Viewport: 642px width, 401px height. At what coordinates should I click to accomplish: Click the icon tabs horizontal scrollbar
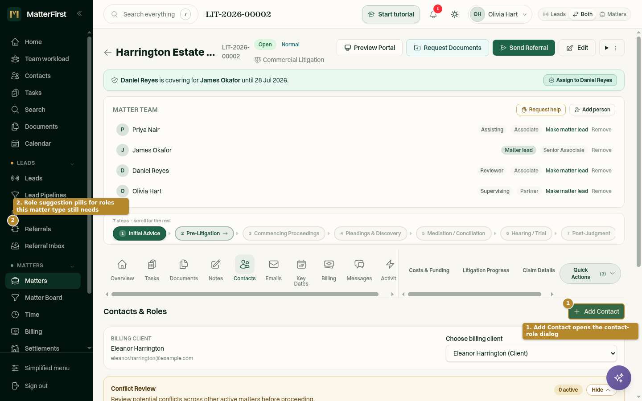pyautogui.click(x=245, y=294)
